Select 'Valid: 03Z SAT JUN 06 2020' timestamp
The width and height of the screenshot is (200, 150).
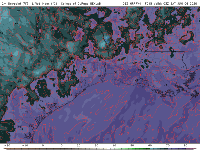175,3
